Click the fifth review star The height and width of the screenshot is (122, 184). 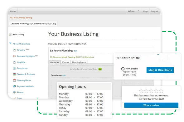(x=161, y=91)
